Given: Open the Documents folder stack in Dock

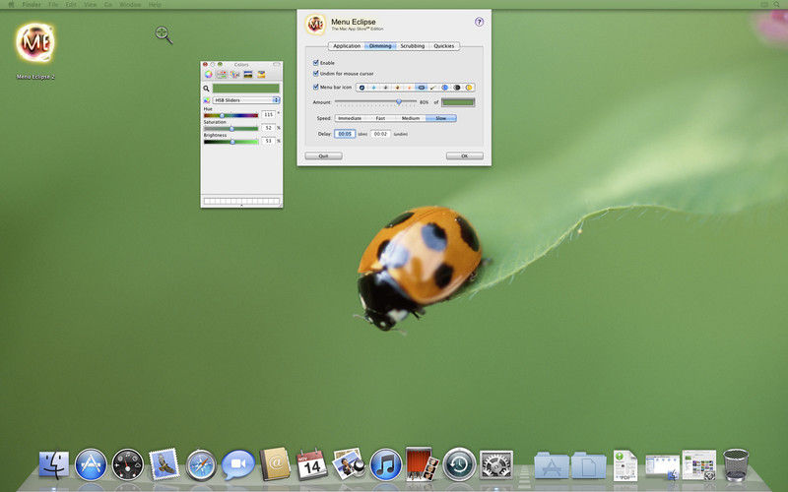Looking at the screenshot, I should pyautogui.click(x=588, y=464).
